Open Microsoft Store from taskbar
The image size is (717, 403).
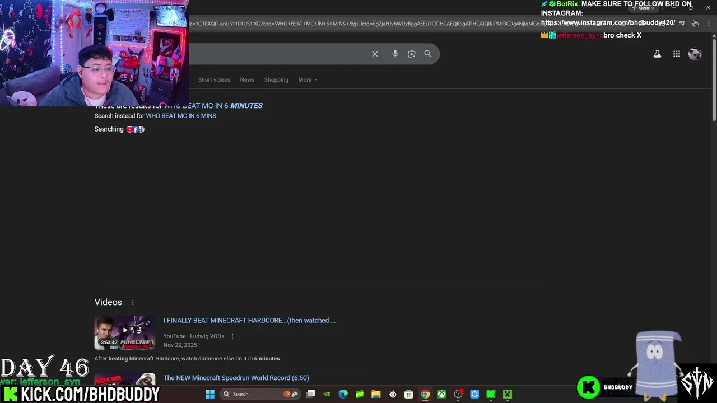409,394
